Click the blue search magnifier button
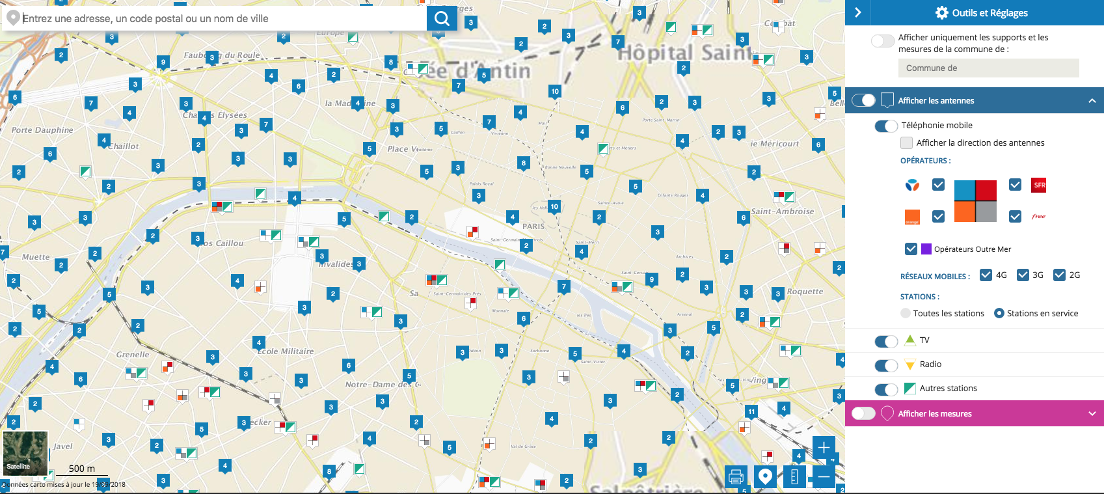This screenshot has height=494, width=1104. pos(442,18)
